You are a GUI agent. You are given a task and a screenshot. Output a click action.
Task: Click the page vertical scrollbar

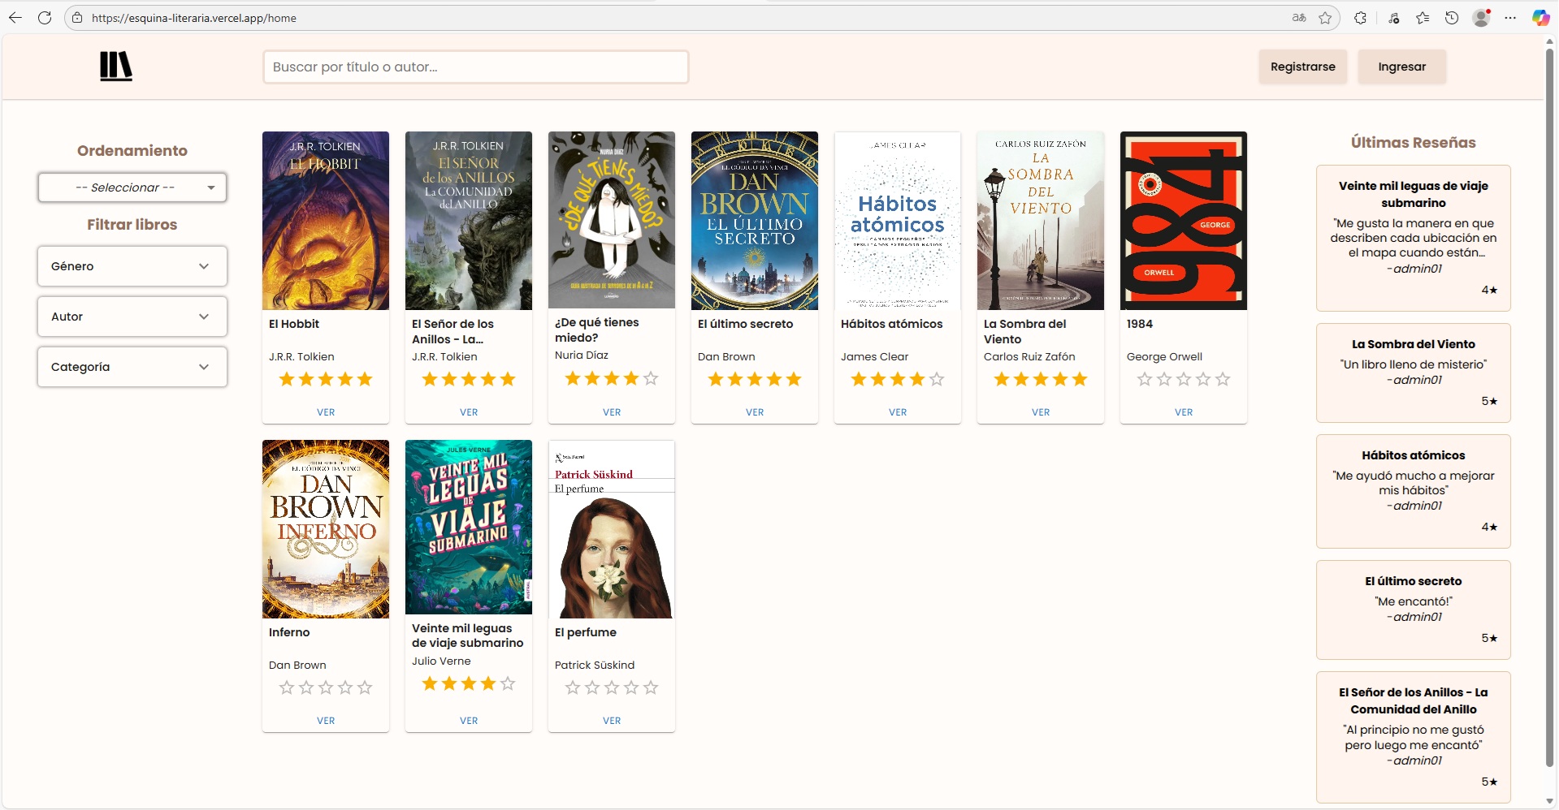[1550, 406]
